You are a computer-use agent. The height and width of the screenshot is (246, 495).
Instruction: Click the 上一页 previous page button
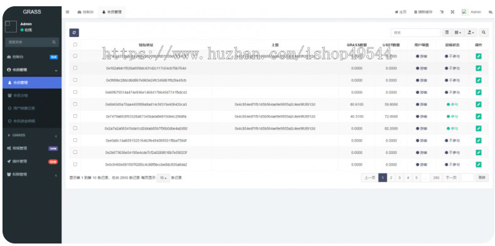click(370, 178)
